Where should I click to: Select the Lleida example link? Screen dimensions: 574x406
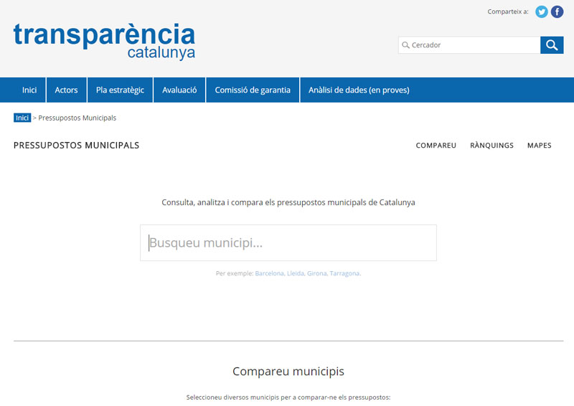295,273
